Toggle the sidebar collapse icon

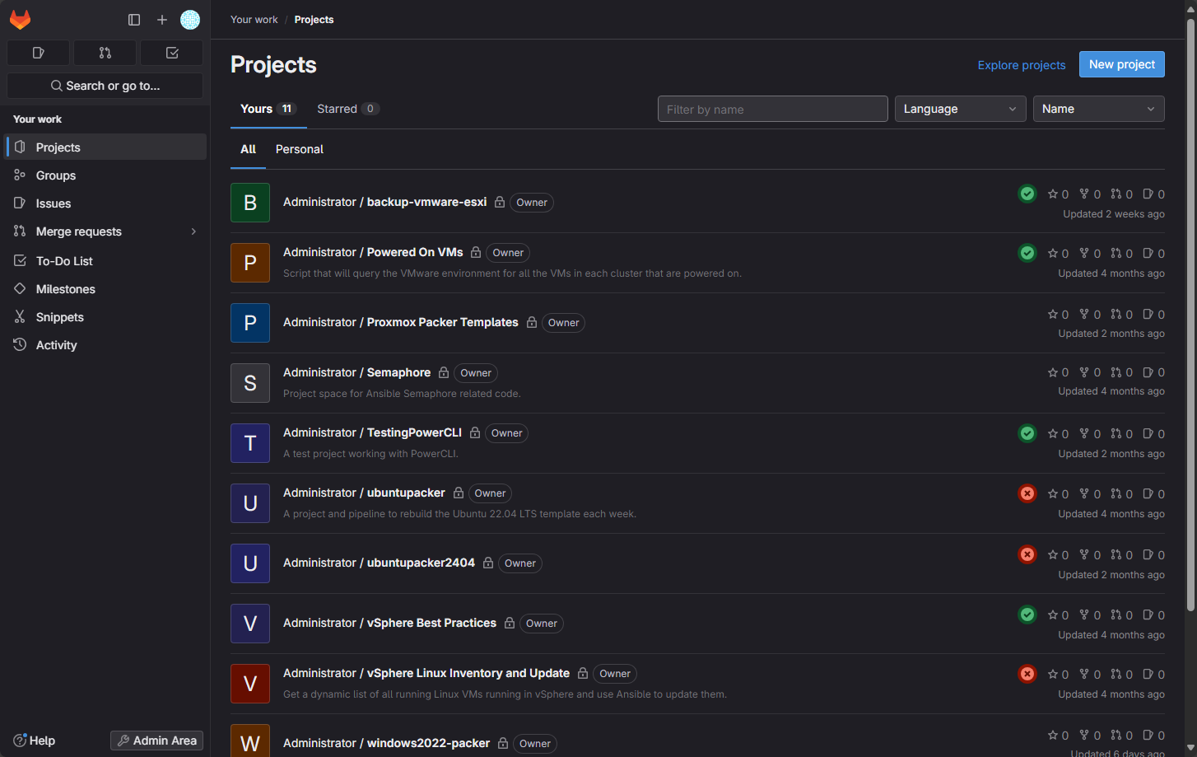134,20
